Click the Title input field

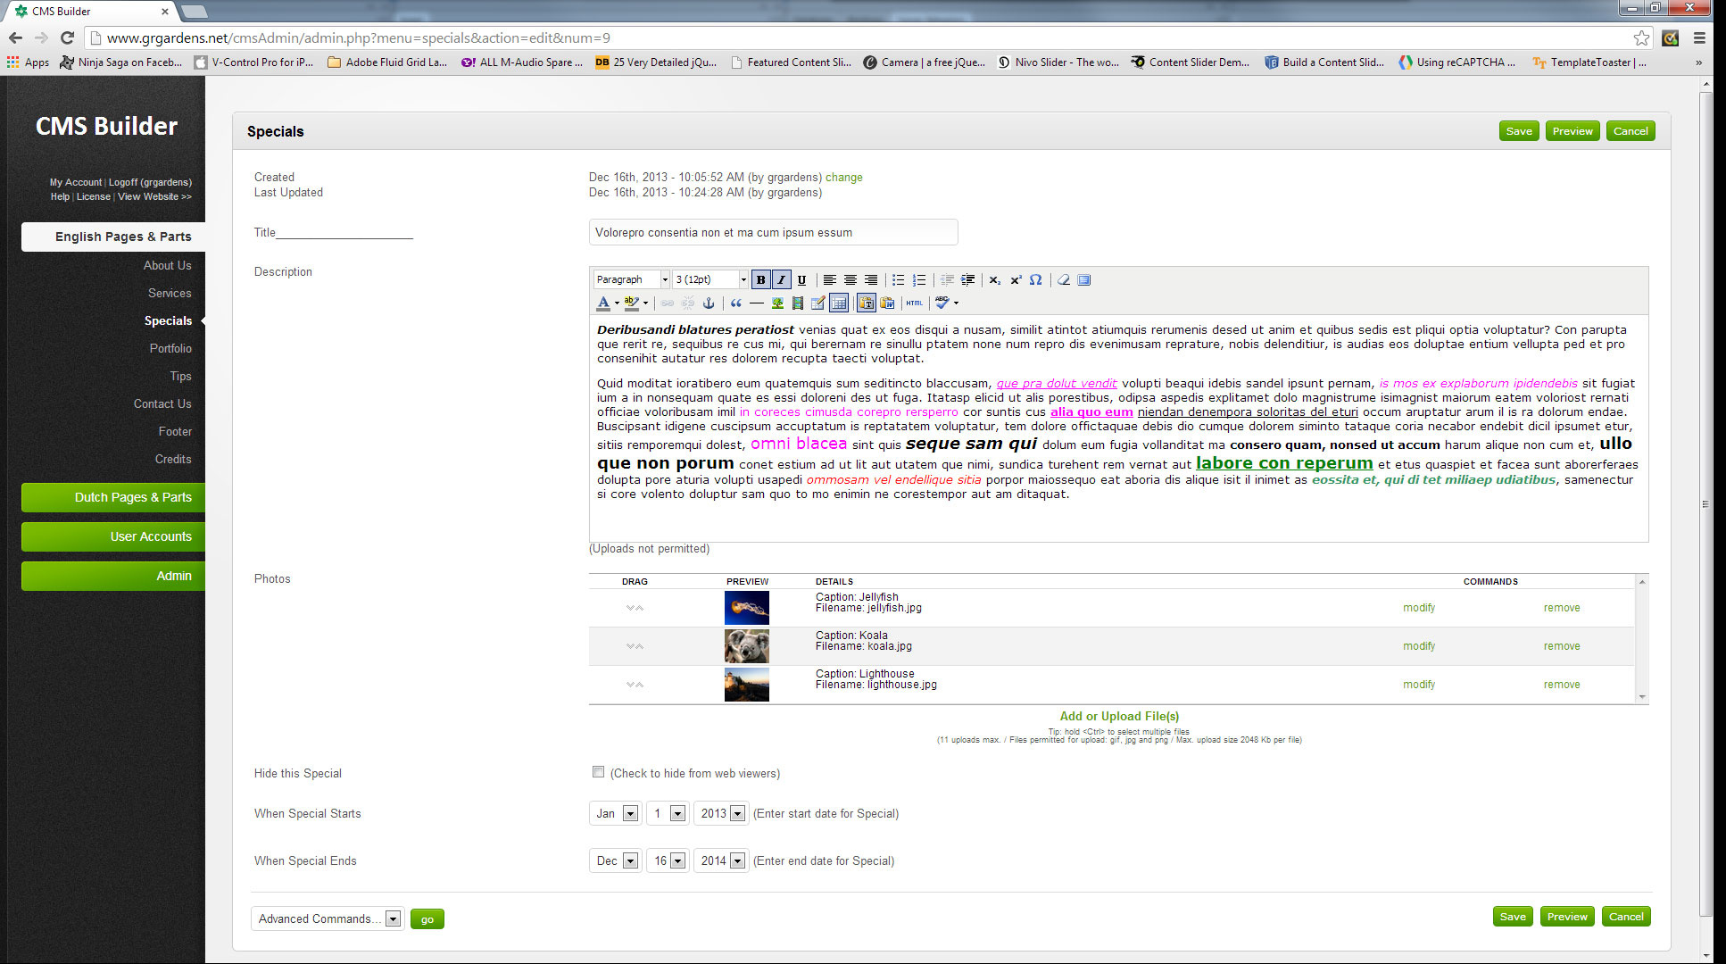[x=773, y=232]
